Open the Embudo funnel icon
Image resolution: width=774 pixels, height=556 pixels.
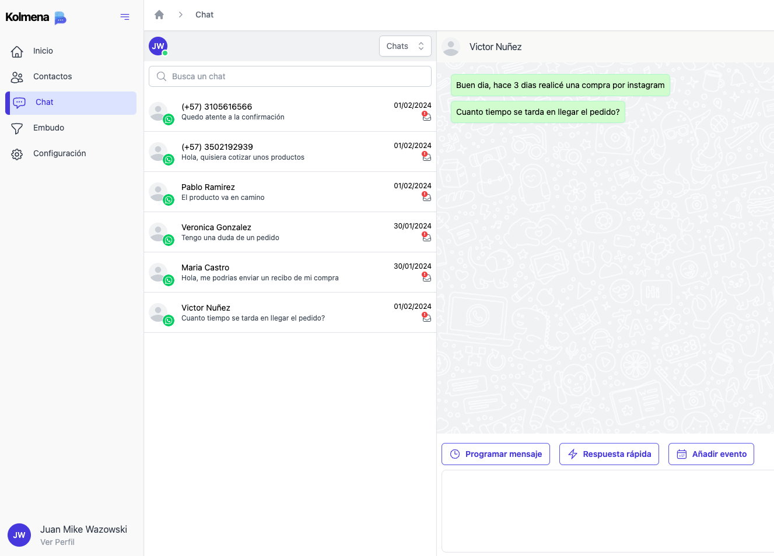(17, 128)
